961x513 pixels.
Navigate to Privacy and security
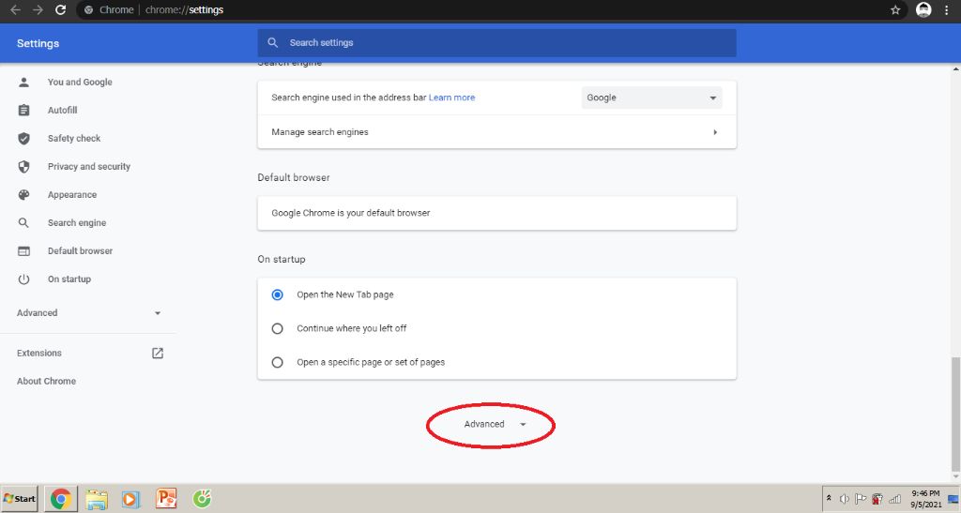pos(89,167)
